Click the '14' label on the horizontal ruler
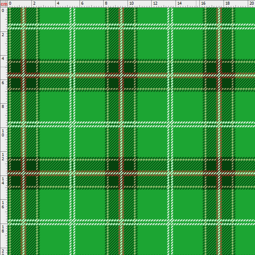This screenshot has height=255, width=255. 179,3
